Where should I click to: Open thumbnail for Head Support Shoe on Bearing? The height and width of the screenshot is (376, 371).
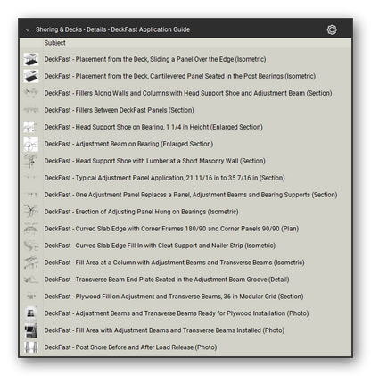coord(31,127)
